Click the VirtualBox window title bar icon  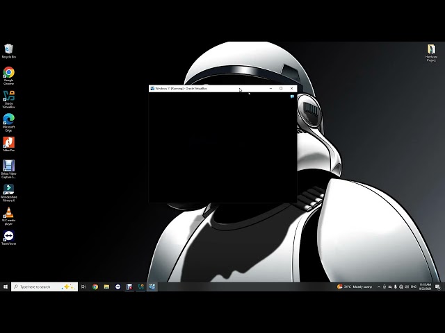(x=152, y=88)
